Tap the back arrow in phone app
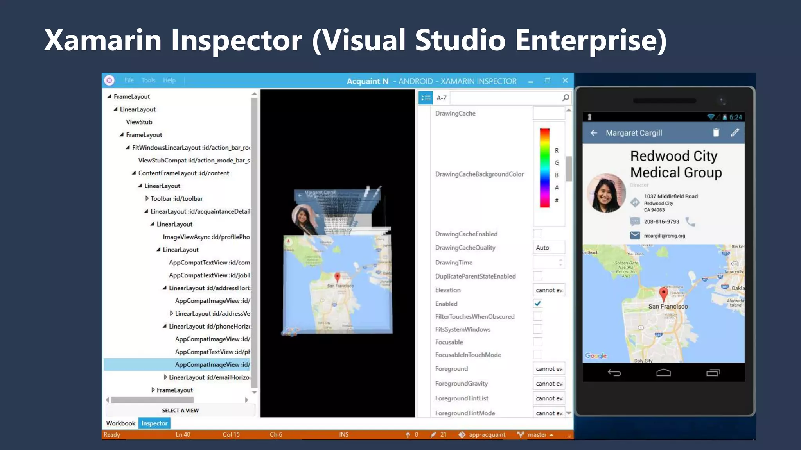 pyautogui.click(x=594, y=133)
